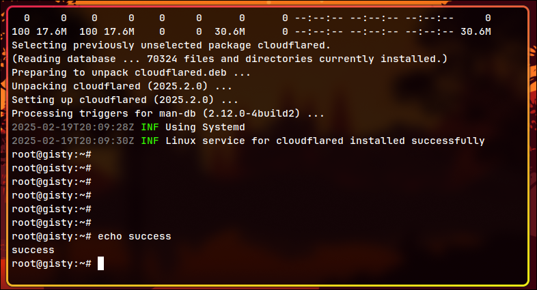This screenshot has width=537, height=290.
Task: Click the terminal cursor block at the last prompt
Action: (100, 263)
